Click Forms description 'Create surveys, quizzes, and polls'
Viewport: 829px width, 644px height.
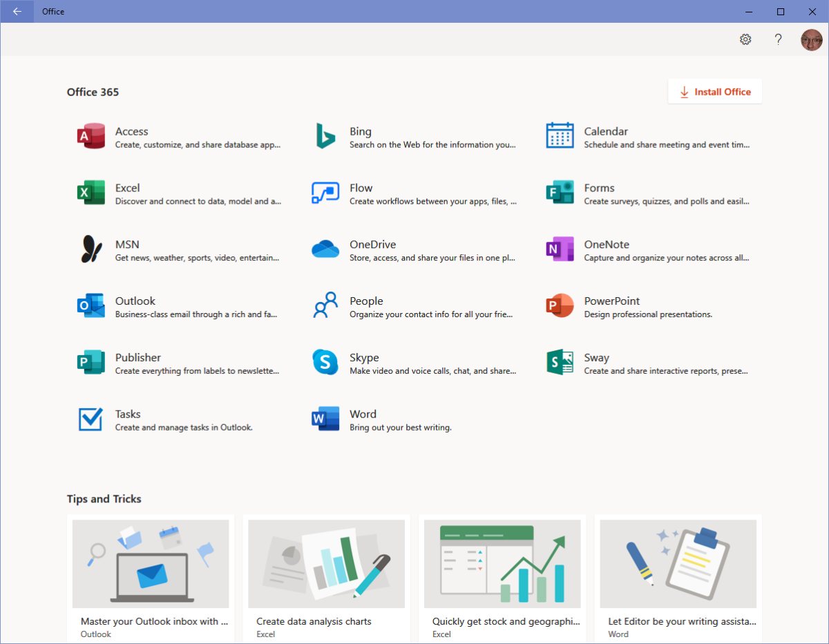(667, 202)
